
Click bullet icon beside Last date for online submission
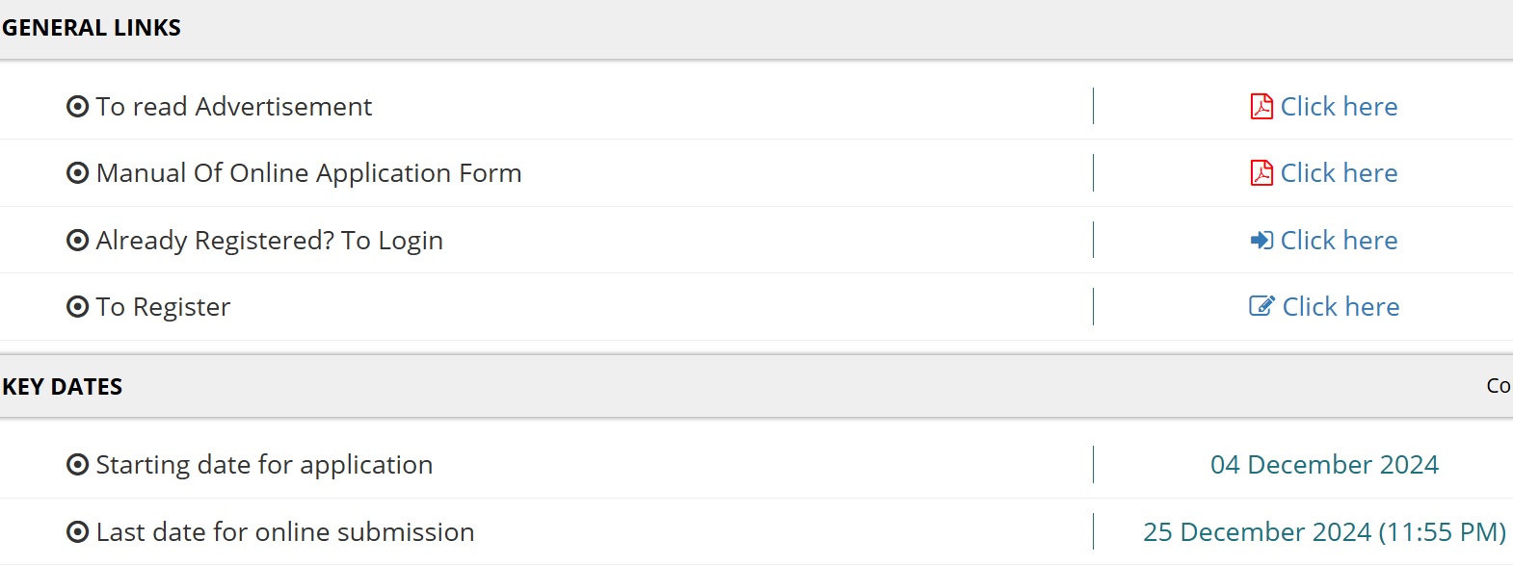point(77,531)
